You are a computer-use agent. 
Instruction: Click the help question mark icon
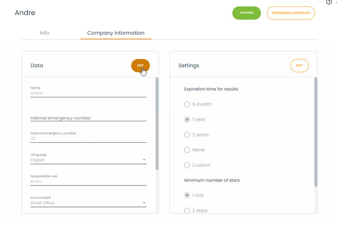[329, 2]
